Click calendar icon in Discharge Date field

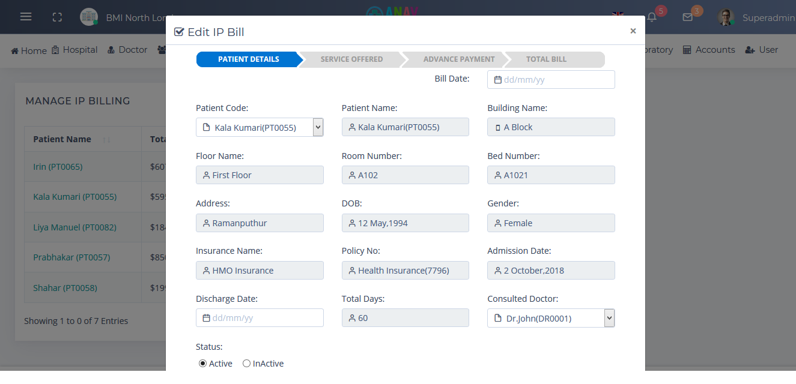[x=206, y=318]
